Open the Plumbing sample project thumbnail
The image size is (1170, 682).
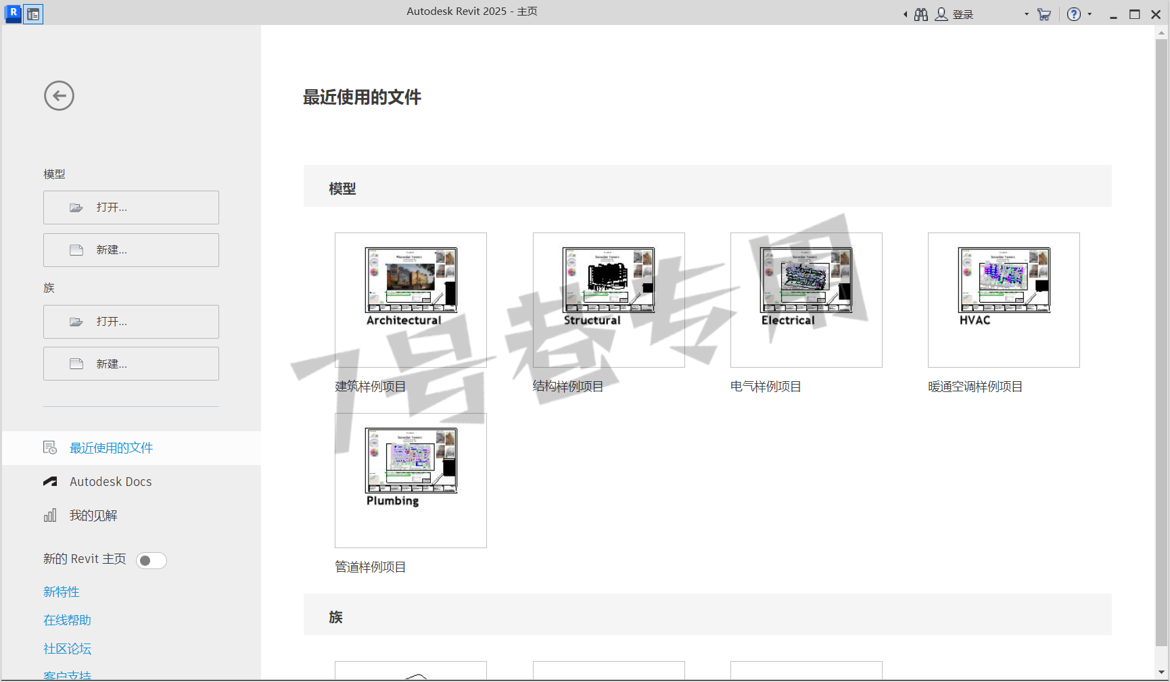(411, 481)
